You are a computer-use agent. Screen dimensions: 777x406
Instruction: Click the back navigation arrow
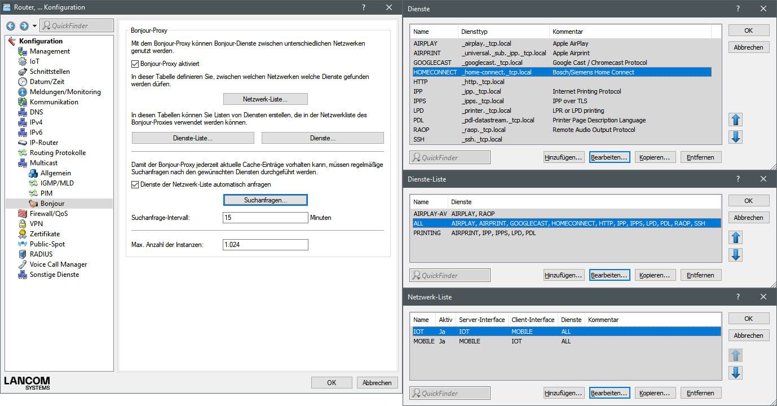[x=11, y=25]
